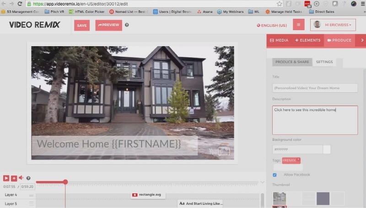Select the And Start Living Like text clip
366x208 pixels.
click(x=201, y=203)
